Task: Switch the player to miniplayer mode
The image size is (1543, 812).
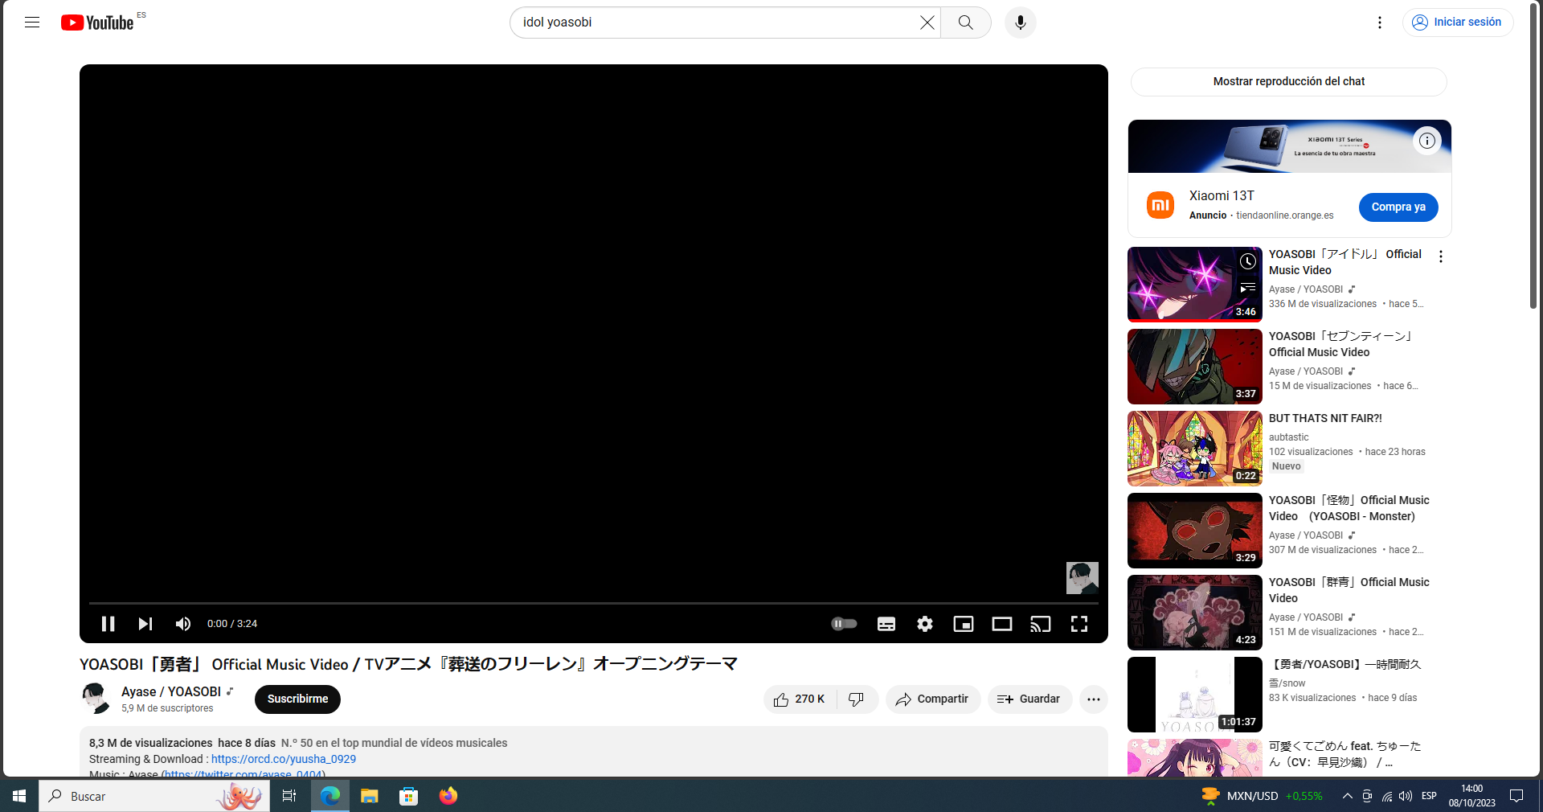Action: (x=963, y=624)
